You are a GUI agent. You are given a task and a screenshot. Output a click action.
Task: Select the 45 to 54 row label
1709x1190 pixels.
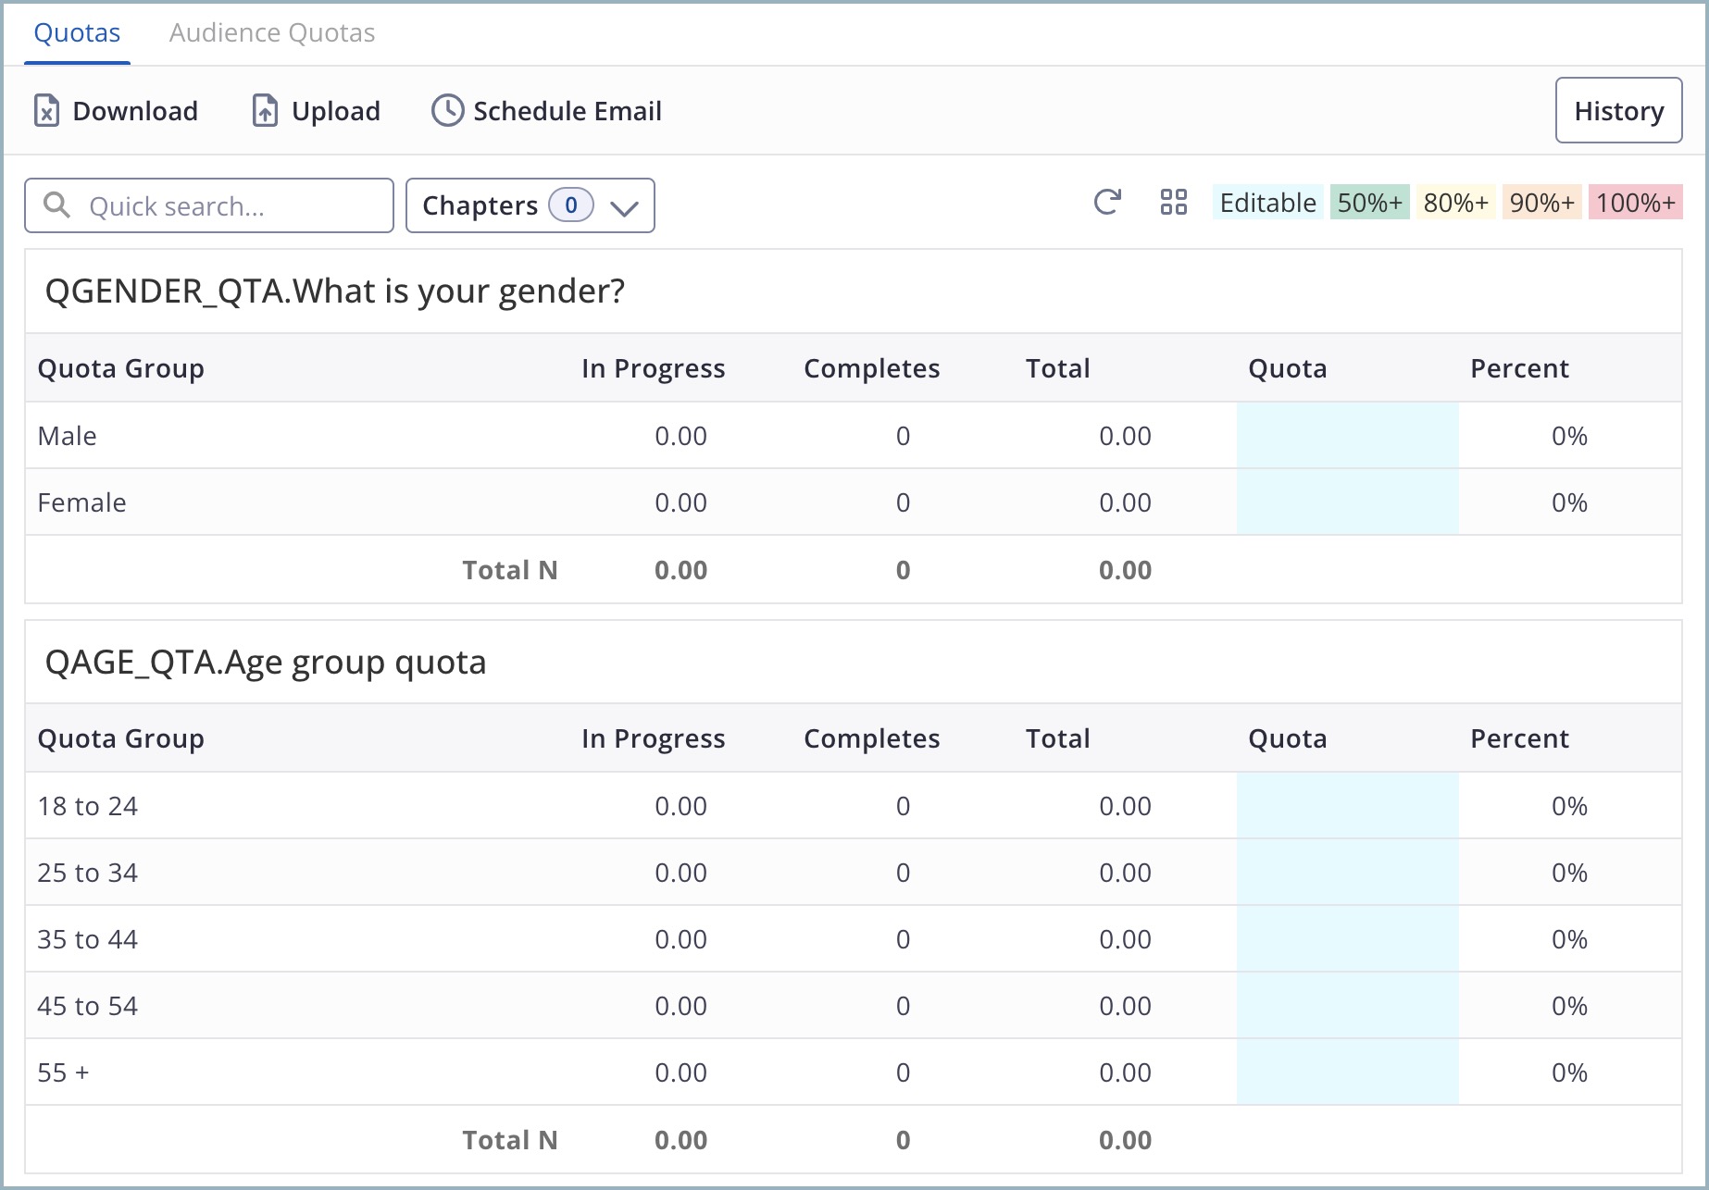coord(88,1006)
